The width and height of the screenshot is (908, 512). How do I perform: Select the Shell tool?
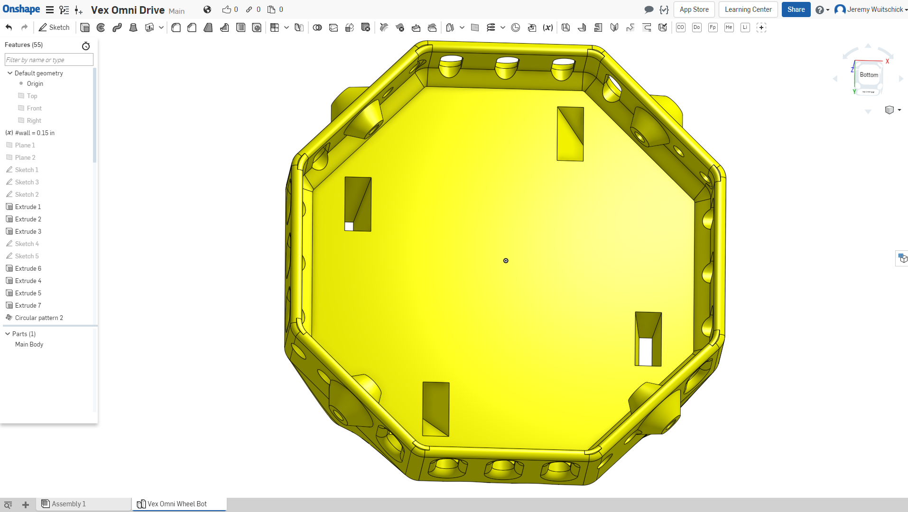pyautogui.click(x=241, y=27)
